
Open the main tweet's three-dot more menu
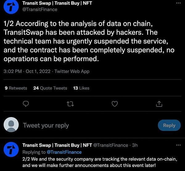(x=179, y=3)
